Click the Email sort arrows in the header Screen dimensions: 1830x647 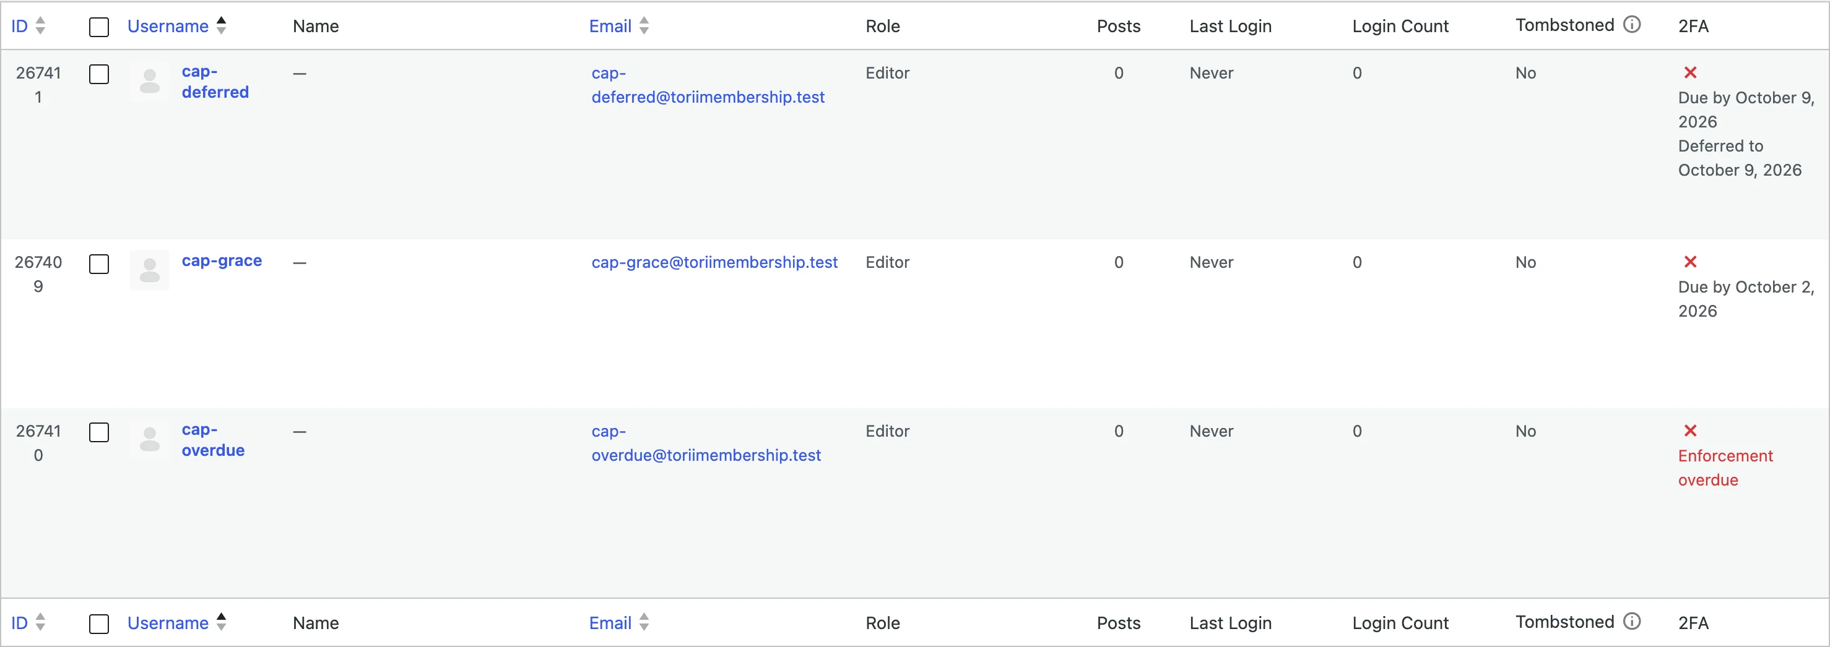point(644,25)
